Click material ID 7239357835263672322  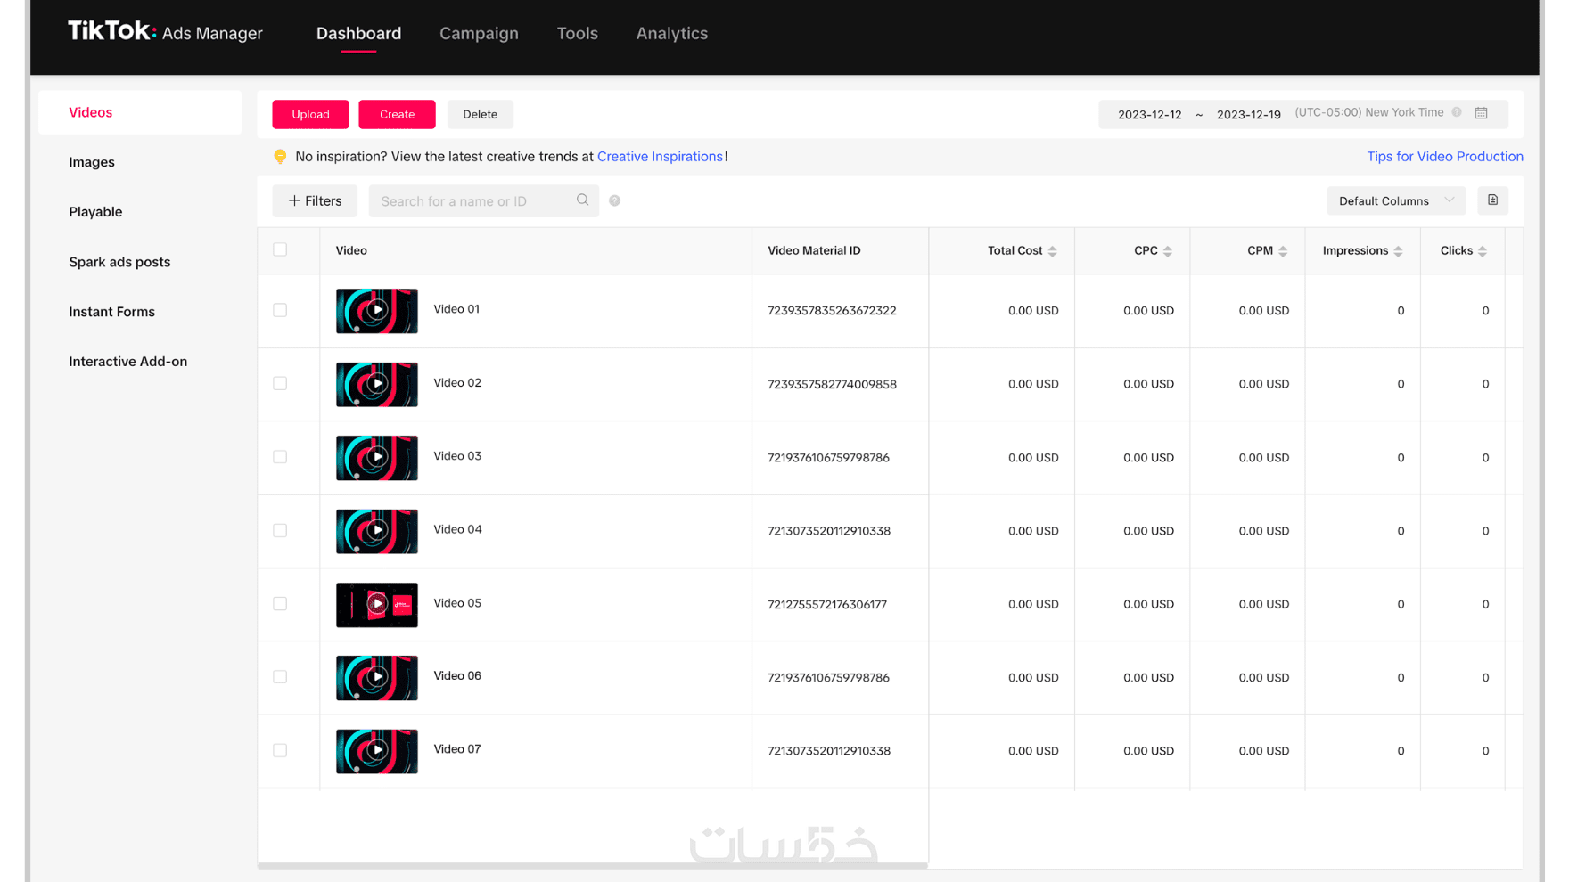(832, 311)
